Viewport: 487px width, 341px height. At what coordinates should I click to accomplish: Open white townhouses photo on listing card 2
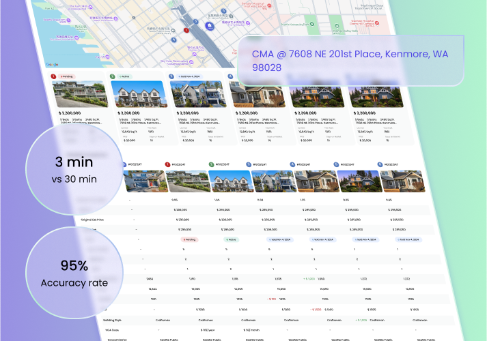click(x=139, y=94)
